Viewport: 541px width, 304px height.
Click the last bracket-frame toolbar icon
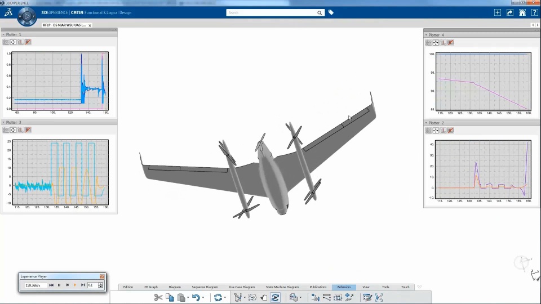(x=379, y=297)
